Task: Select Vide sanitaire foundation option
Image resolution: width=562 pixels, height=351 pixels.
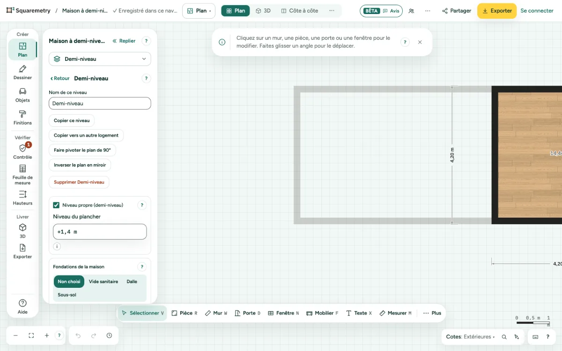Action: pyautogui.click(x=104, y=282)
